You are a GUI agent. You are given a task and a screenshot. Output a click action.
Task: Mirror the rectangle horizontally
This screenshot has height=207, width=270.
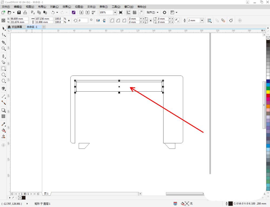coord(98,21)
